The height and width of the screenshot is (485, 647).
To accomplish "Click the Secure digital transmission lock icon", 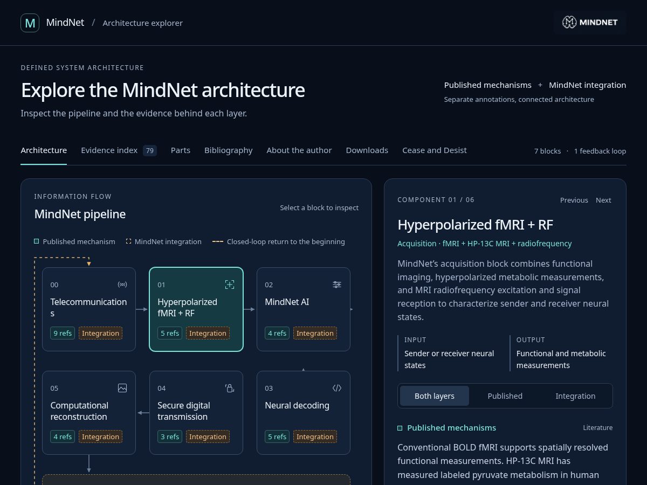I will click(x=230, y=388).
